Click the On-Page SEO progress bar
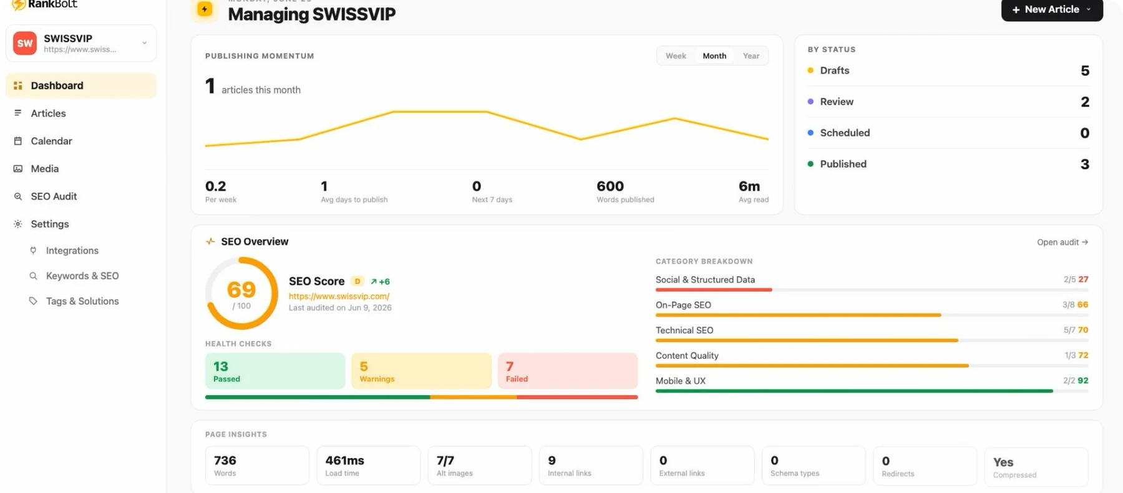Image resolution: width=1123 pixels, height=493 pixels. click(x=872, y=315)
